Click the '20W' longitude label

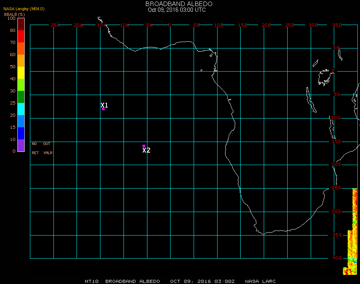coord(78,25)
